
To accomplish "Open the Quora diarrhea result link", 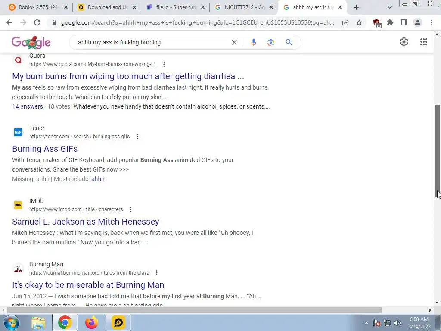I will pos(128,76).
